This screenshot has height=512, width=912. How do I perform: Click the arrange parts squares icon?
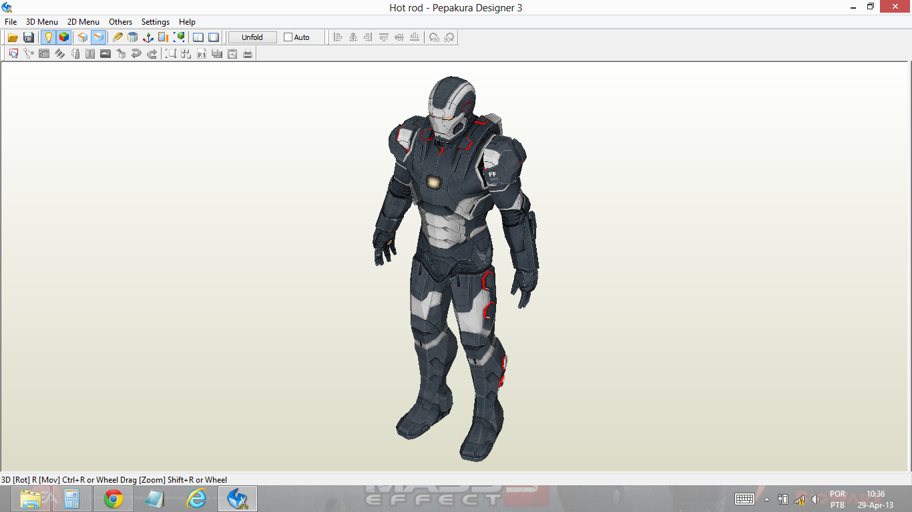click(x=186, y=53)
